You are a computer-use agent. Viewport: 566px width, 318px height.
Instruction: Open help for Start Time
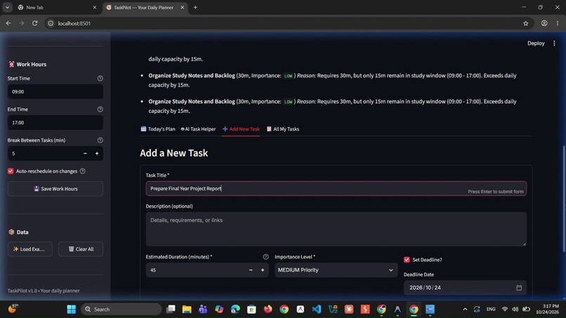[100, 79]
